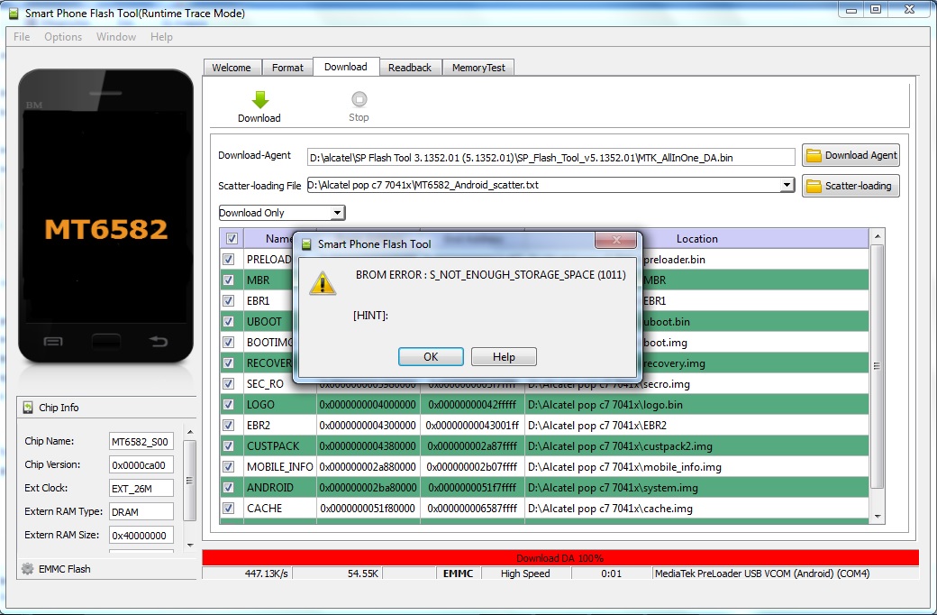Click the cache.img location cell
This screenshot has width=937, height=615.
point(696,509)
